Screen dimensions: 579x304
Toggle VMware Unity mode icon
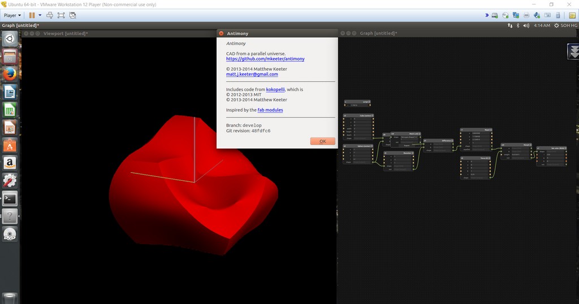(73, 15)
